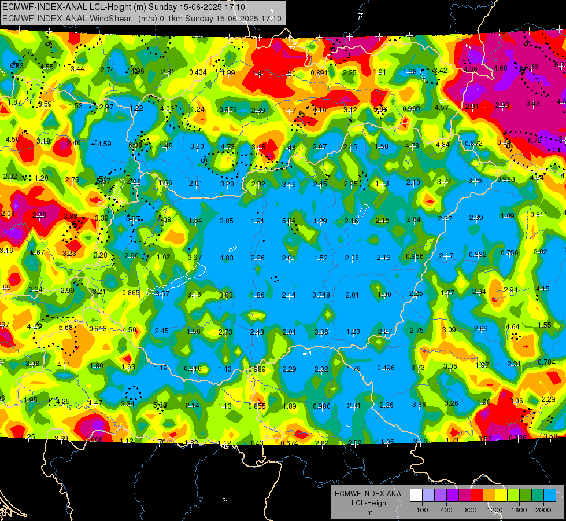Click the wind shear value 3.57
Viewport: 566px width, 521px height.
pyautogui.click(x=162, y=294)
